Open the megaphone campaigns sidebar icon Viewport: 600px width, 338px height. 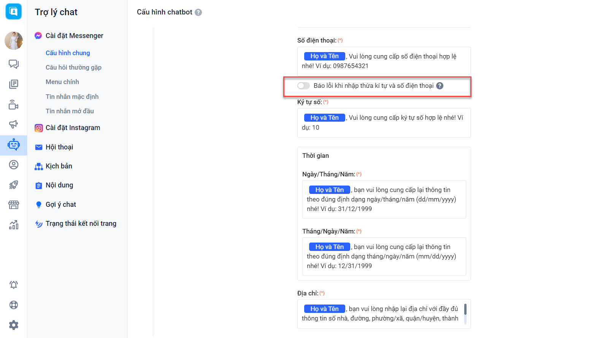coord(14,124)
